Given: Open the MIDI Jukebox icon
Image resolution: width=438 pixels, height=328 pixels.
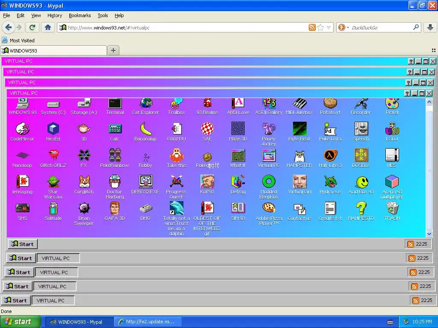Looking at the screenshot, I should coord(299,107).
